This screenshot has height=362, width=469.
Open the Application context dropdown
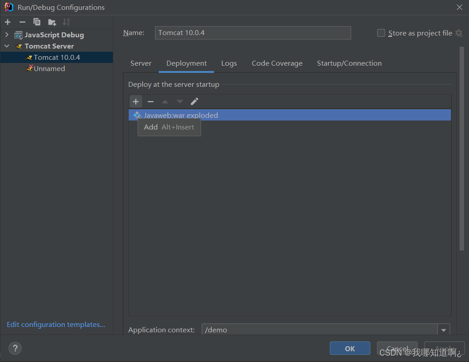point(443,330)
